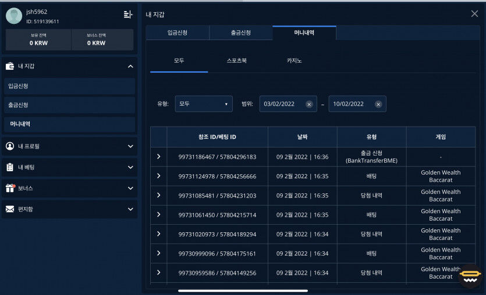Select the 스포츠북 filter tab
This screenshot has height=295, width=486.
(x=237, y=61)
